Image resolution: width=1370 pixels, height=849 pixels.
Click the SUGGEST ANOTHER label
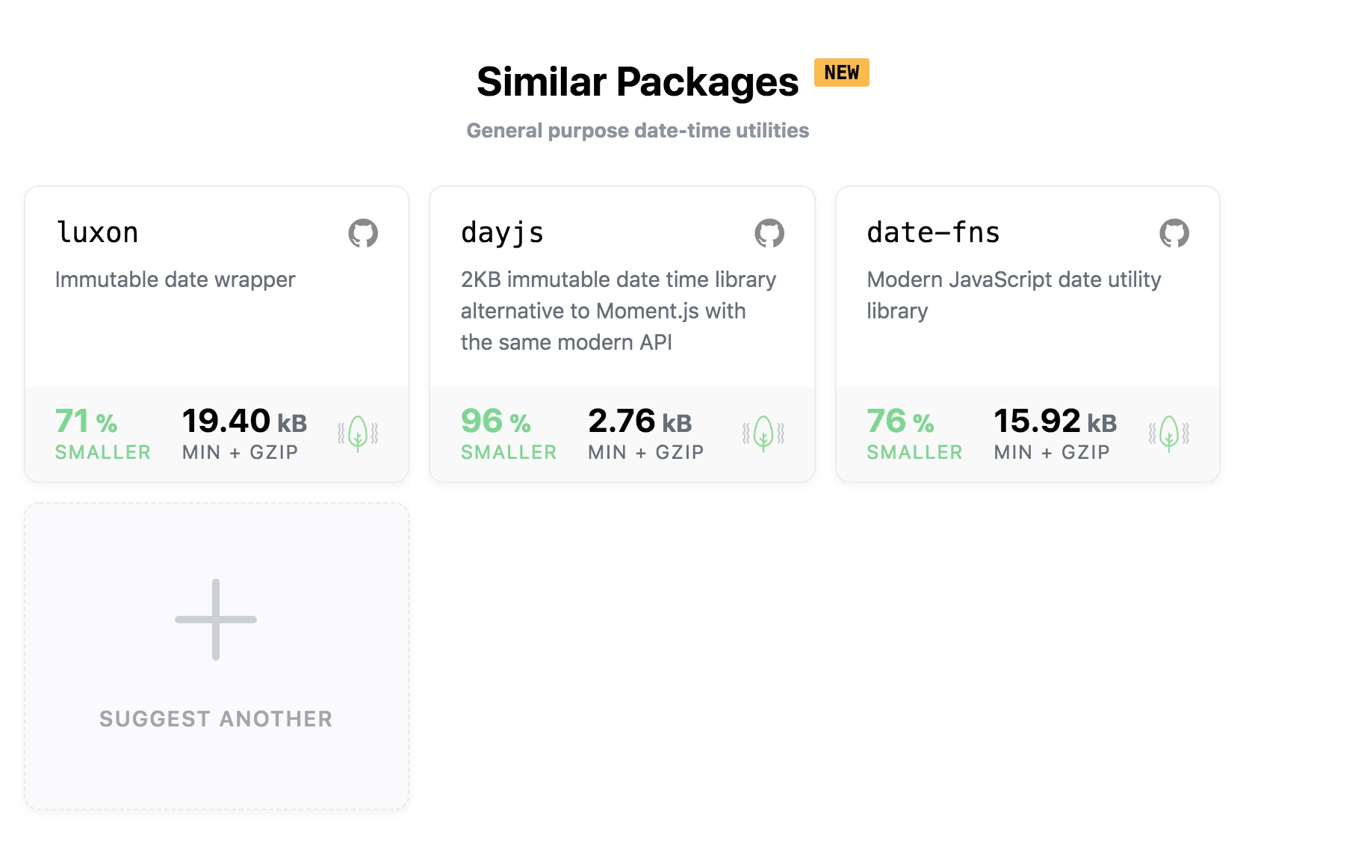click(216, 719)
